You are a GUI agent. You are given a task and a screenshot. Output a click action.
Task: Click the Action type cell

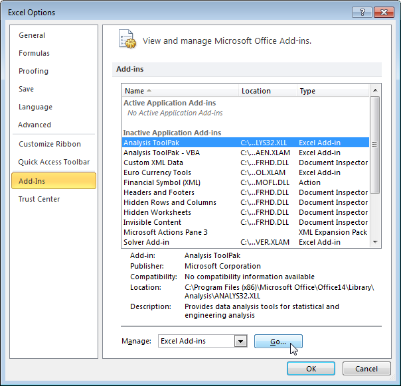tap(309, 182)
